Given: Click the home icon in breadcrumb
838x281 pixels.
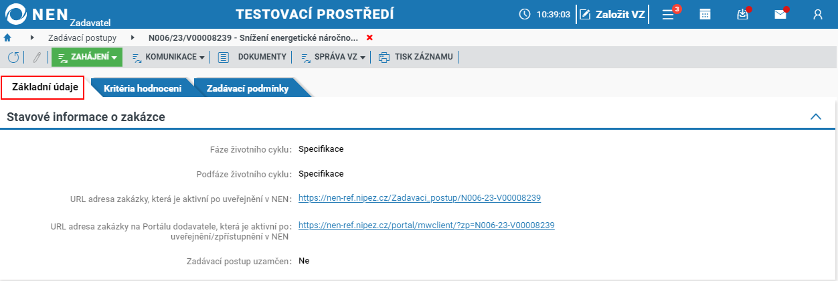Looking at the screenshot, I should click(7, 38).
